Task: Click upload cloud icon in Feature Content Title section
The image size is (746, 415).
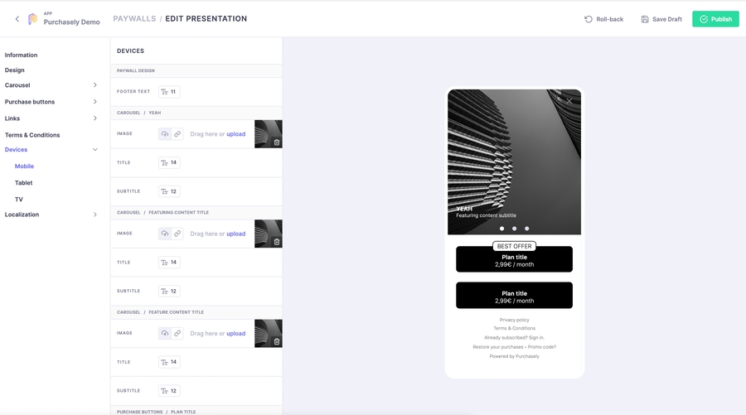Action: (165, 333)
